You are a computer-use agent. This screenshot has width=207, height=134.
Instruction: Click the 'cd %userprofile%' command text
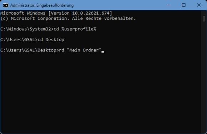pyautogui.click(x=75, y=29)
